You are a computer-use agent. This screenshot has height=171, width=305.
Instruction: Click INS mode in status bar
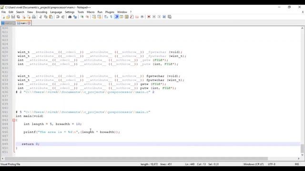pos(296,164)
